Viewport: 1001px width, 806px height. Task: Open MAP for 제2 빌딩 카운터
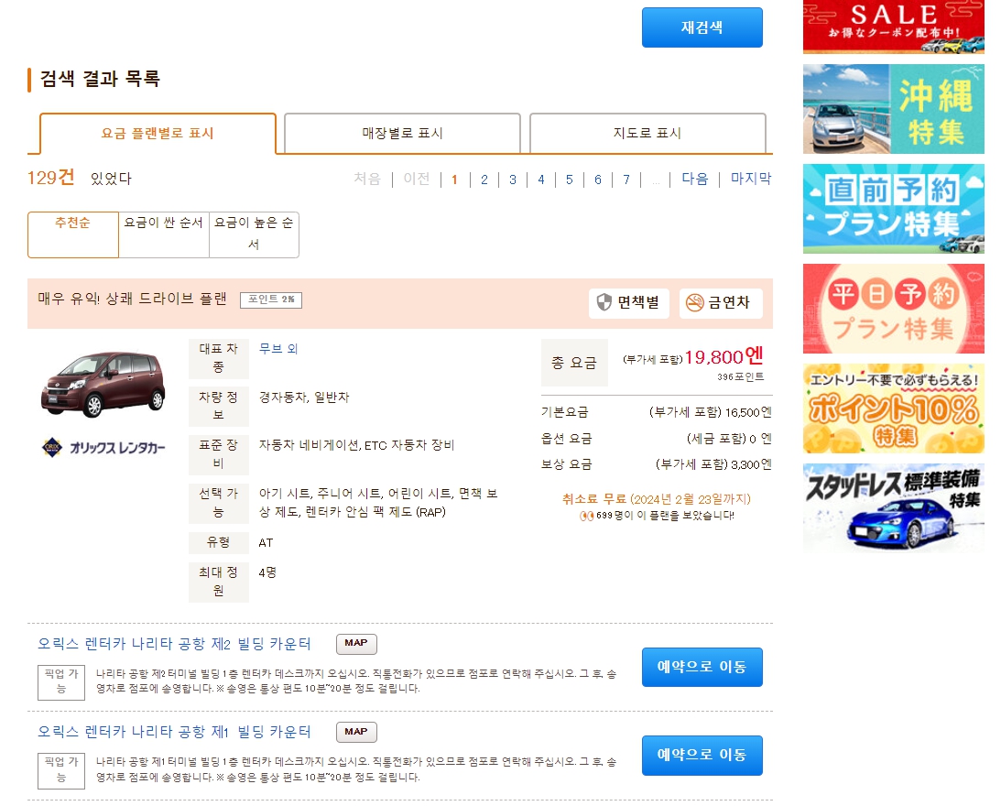[x=356, y=644]
